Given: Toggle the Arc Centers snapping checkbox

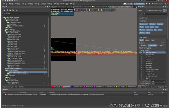Looking at the screenshot, I should [142, 56].
